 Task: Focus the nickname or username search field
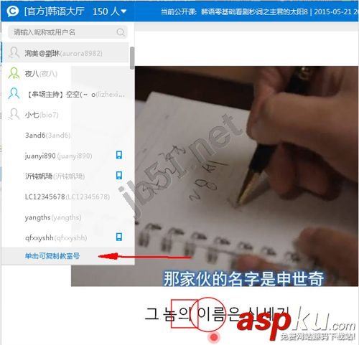[67, 32]
